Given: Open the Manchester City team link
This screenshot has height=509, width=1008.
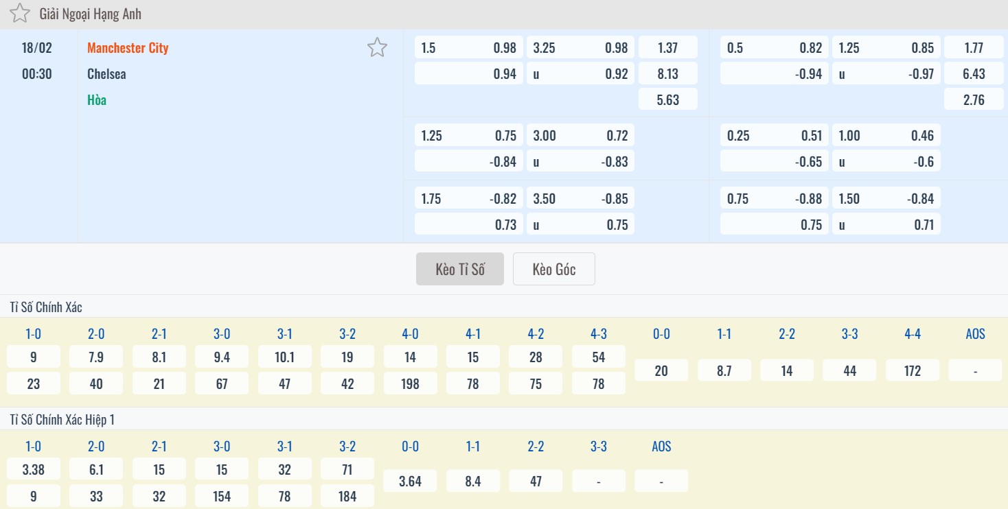Looking at the screenshot, I should (128, 48).
